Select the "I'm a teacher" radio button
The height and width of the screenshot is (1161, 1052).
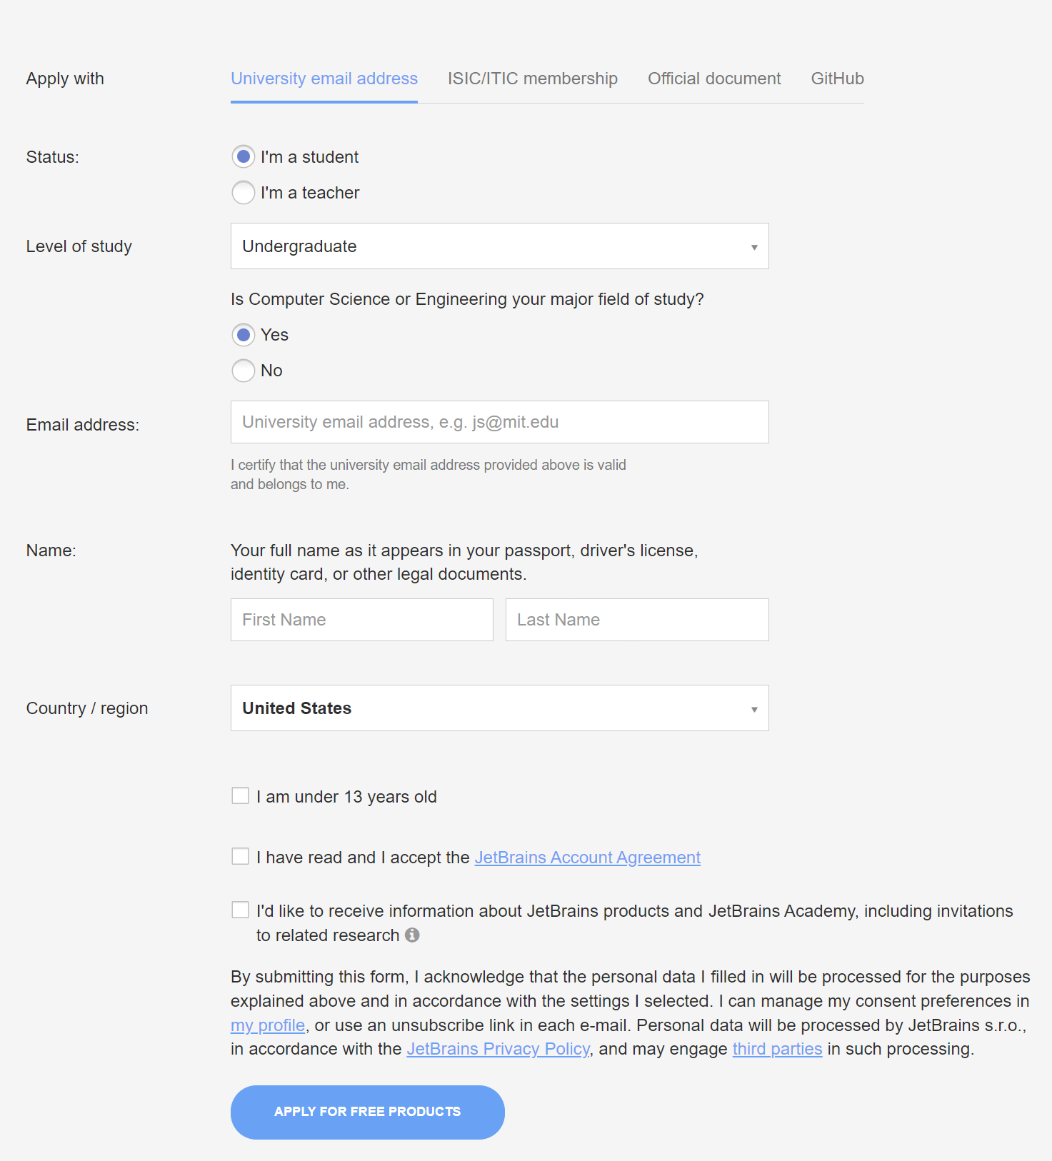pyautogui.click(x=243, y=193)
